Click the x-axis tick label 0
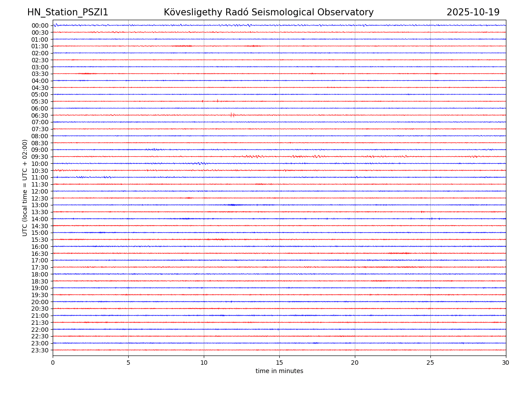This screenshot has height=395, width=527. coord(53,363)
